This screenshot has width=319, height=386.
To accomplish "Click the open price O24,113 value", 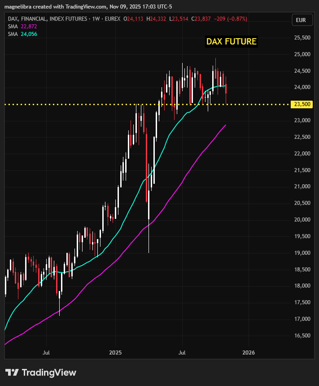I will pos(133,19).
